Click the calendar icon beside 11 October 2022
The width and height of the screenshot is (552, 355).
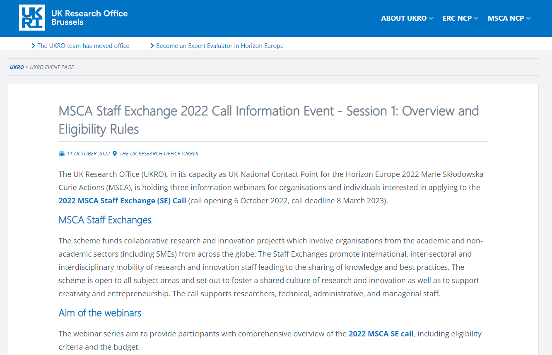(62, 154)
